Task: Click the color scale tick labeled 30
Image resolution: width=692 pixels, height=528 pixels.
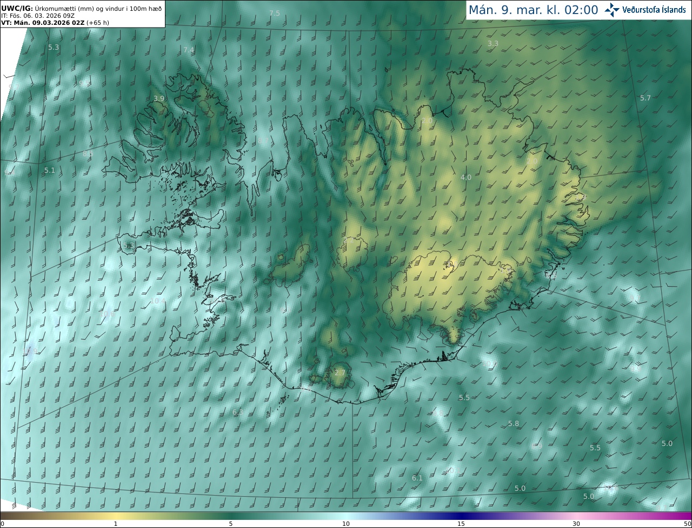Action: 576,524
